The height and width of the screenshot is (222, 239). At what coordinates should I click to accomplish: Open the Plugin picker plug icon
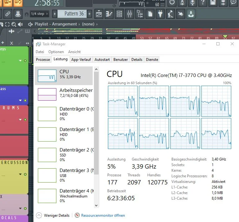point(160,14)
